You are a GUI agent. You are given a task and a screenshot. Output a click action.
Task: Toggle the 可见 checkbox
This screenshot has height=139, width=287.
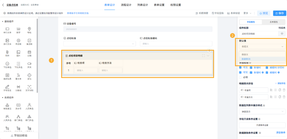tap(240, 67)
